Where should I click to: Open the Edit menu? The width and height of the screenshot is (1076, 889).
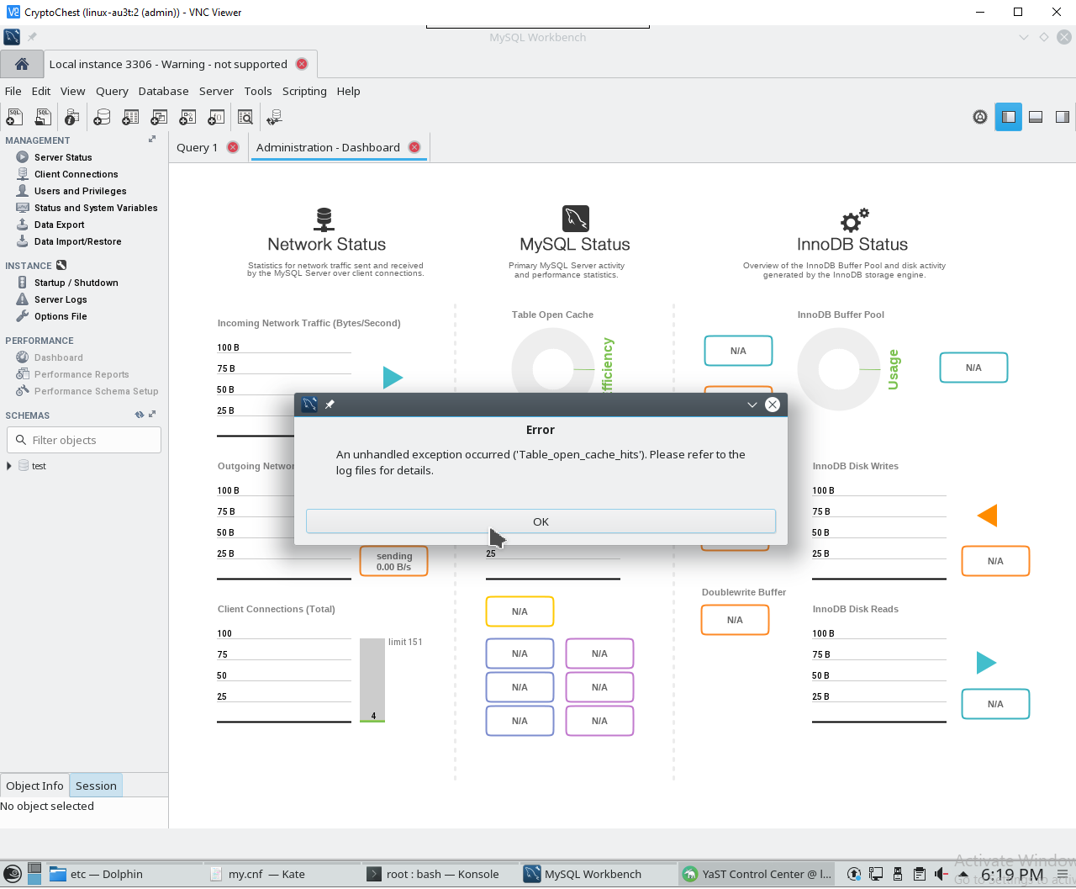(41, 91)
